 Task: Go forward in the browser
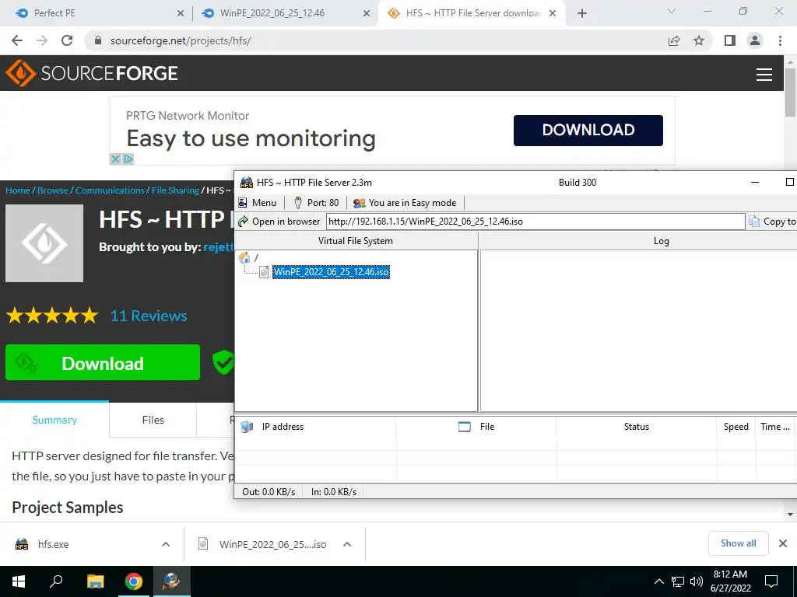coord(42,40)
